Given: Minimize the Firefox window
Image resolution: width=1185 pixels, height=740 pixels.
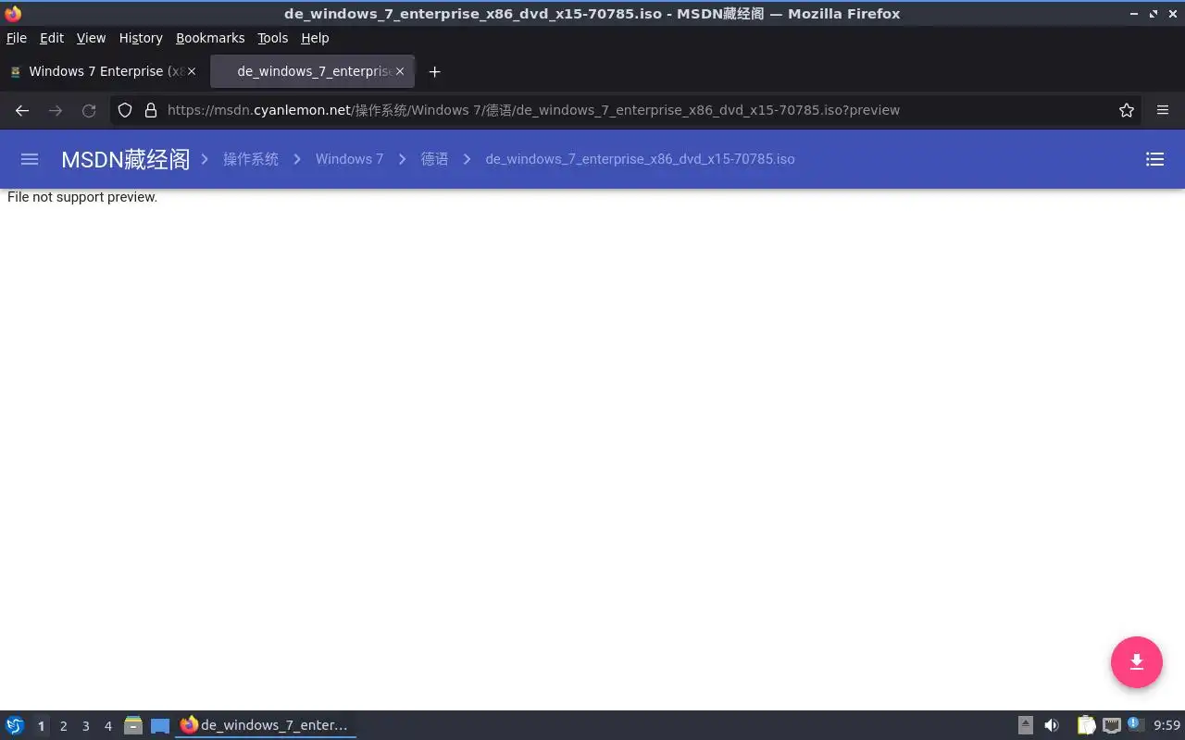Looking at the screenshot, I should tap(1135, 14).
